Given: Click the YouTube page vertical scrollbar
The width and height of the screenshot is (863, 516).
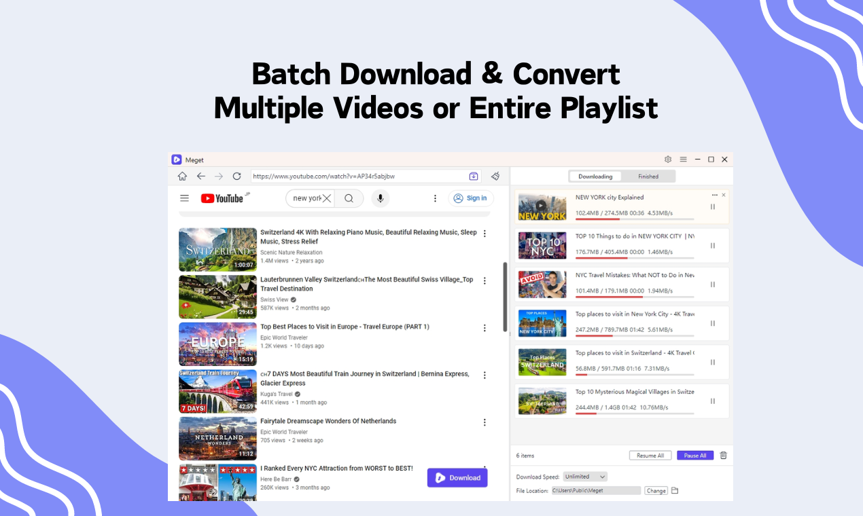Looking at the screenshot, I should (x=505, y=297).
